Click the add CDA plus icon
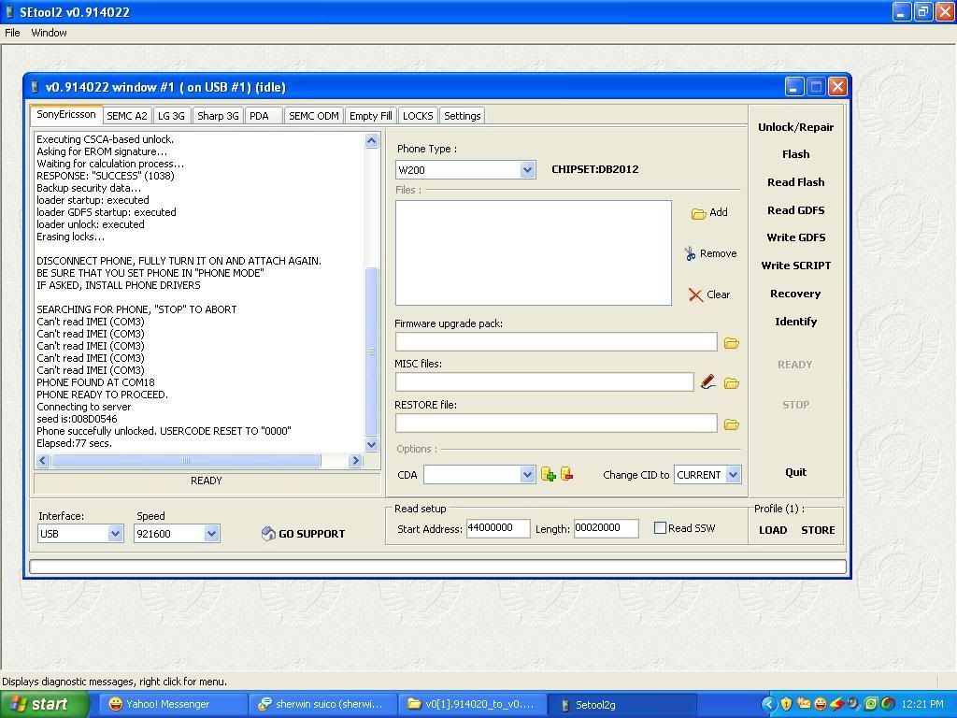 (548, 474)
